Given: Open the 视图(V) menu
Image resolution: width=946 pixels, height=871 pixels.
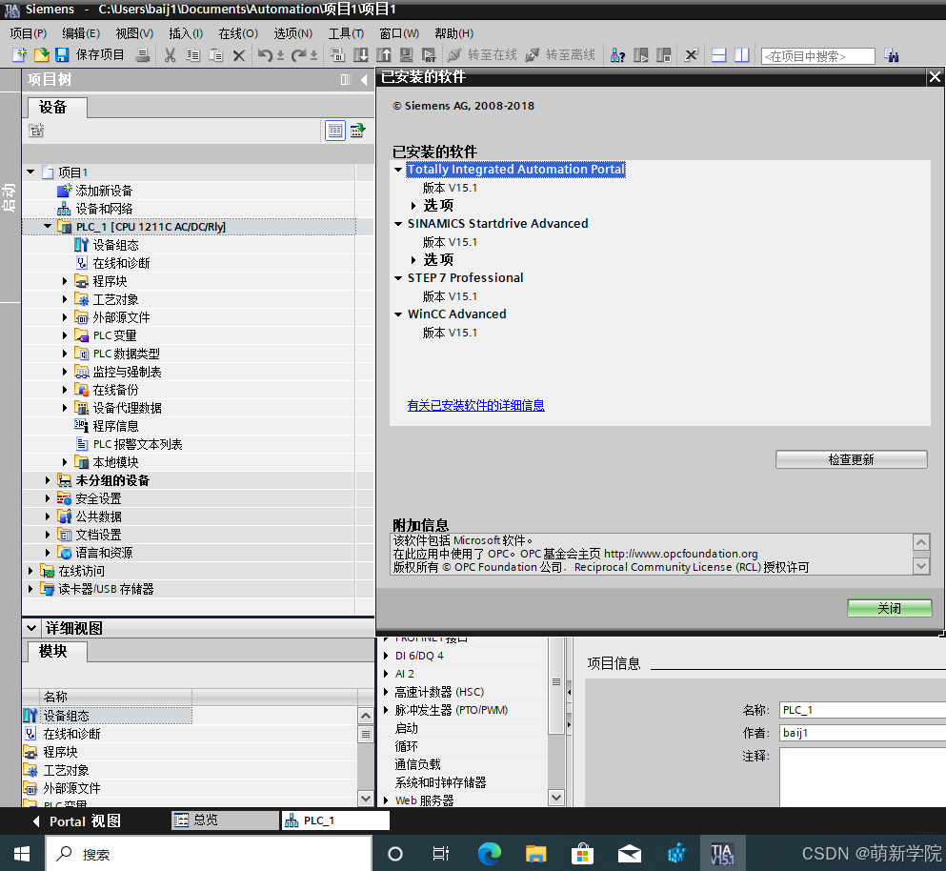Looking at the screenshot, I should click(134, 33).
